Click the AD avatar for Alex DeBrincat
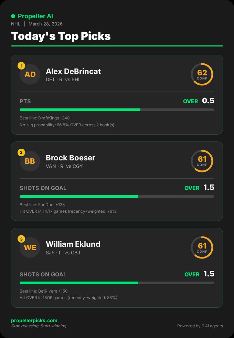Screen dimensions: 234x338 click(x=30, y=74)
